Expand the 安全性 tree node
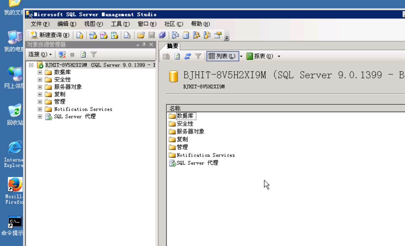This screenshot has width=405, height=246. (40, 80)
